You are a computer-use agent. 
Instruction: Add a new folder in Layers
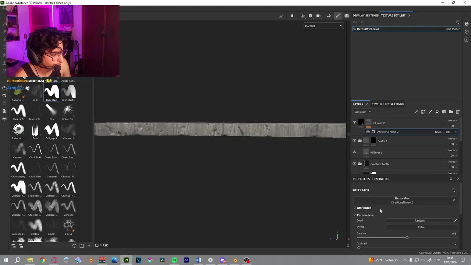click(x=451, y=112)
